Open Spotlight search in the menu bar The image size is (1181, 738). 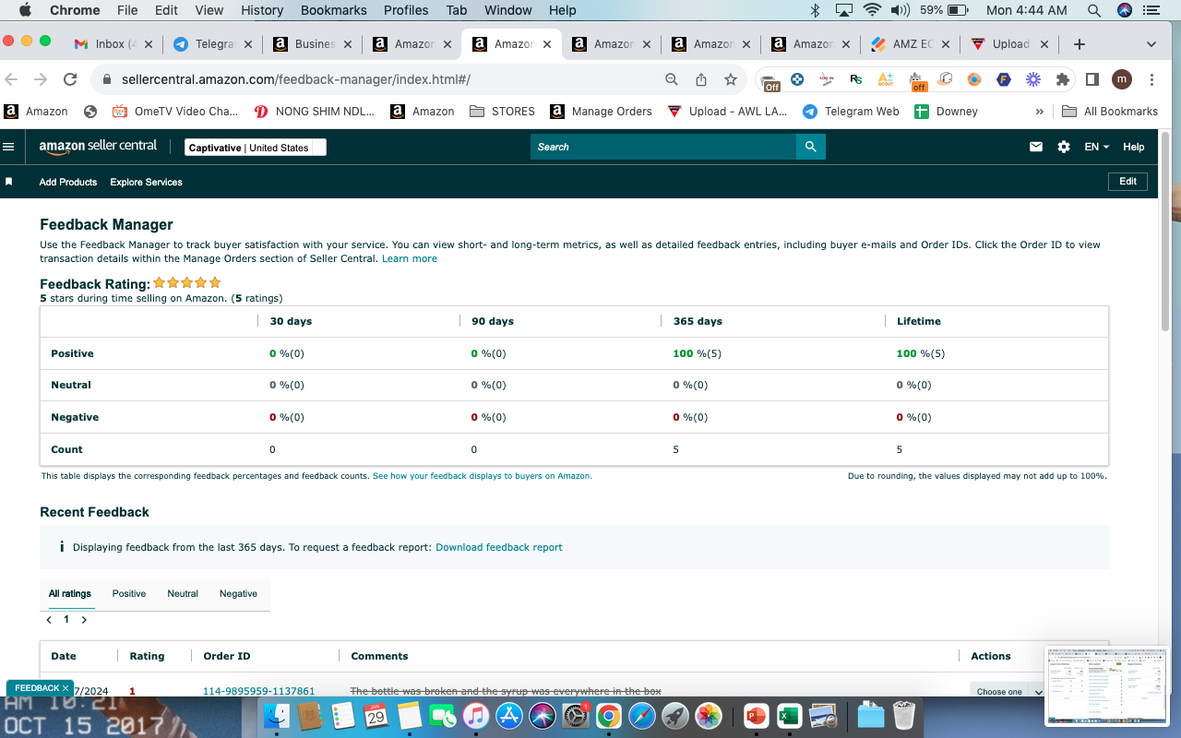[x=1094, y=10]
